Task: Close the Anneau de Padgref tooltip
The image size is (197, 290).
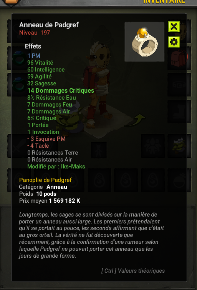Action: point(174,27)
